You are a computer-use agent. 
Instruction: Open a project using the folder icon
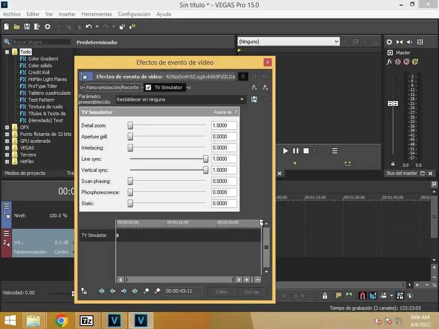pyautogui.click(x=17, y=27)
